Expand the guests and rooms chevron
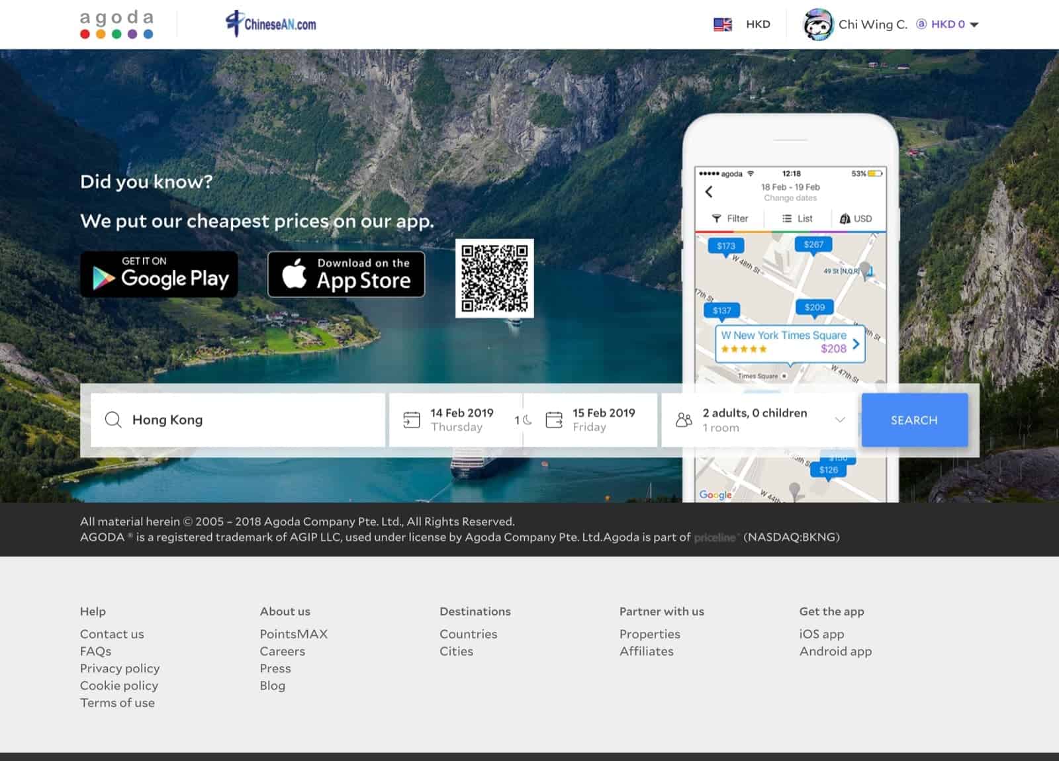 point(840,420)
